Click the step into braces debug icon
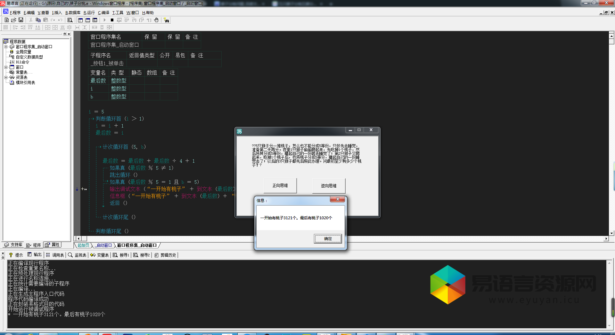The width and height of the screenshot is (615, 335). tap(134, 20)
